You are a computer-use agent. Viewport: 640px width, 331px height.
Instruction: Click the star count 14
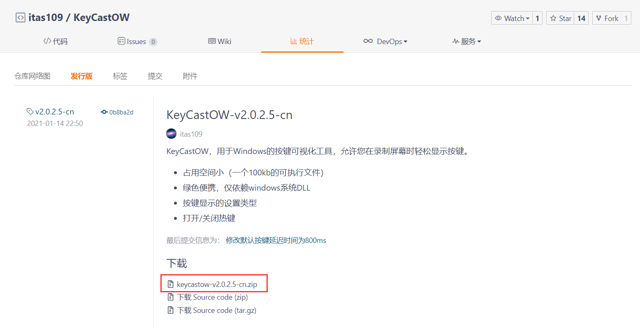581,18
